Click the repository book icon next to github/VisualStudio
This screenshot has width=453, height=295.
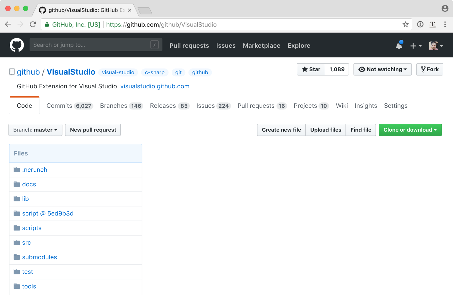[x=12, y=72]
